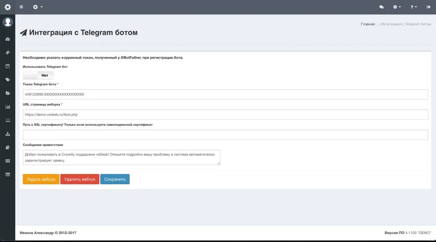The image size is (436, 242).
Task: Open the question mark help dropdown
Action: [413, 7]
